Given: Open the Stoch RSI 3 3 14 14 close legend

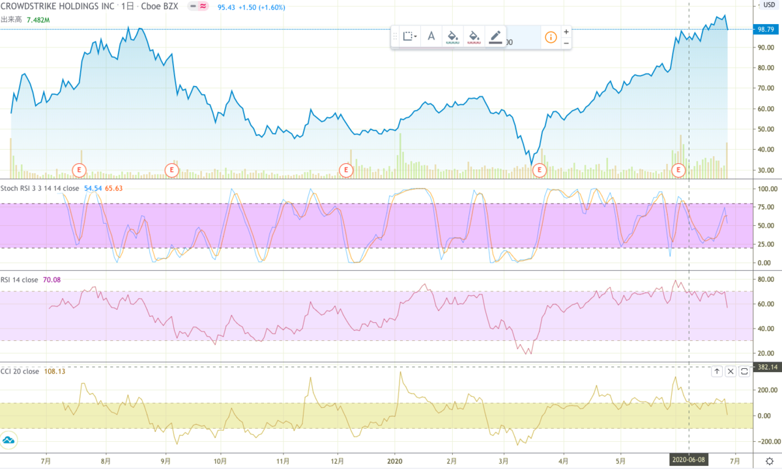Looking at the screenshot, I should [40, 188].
